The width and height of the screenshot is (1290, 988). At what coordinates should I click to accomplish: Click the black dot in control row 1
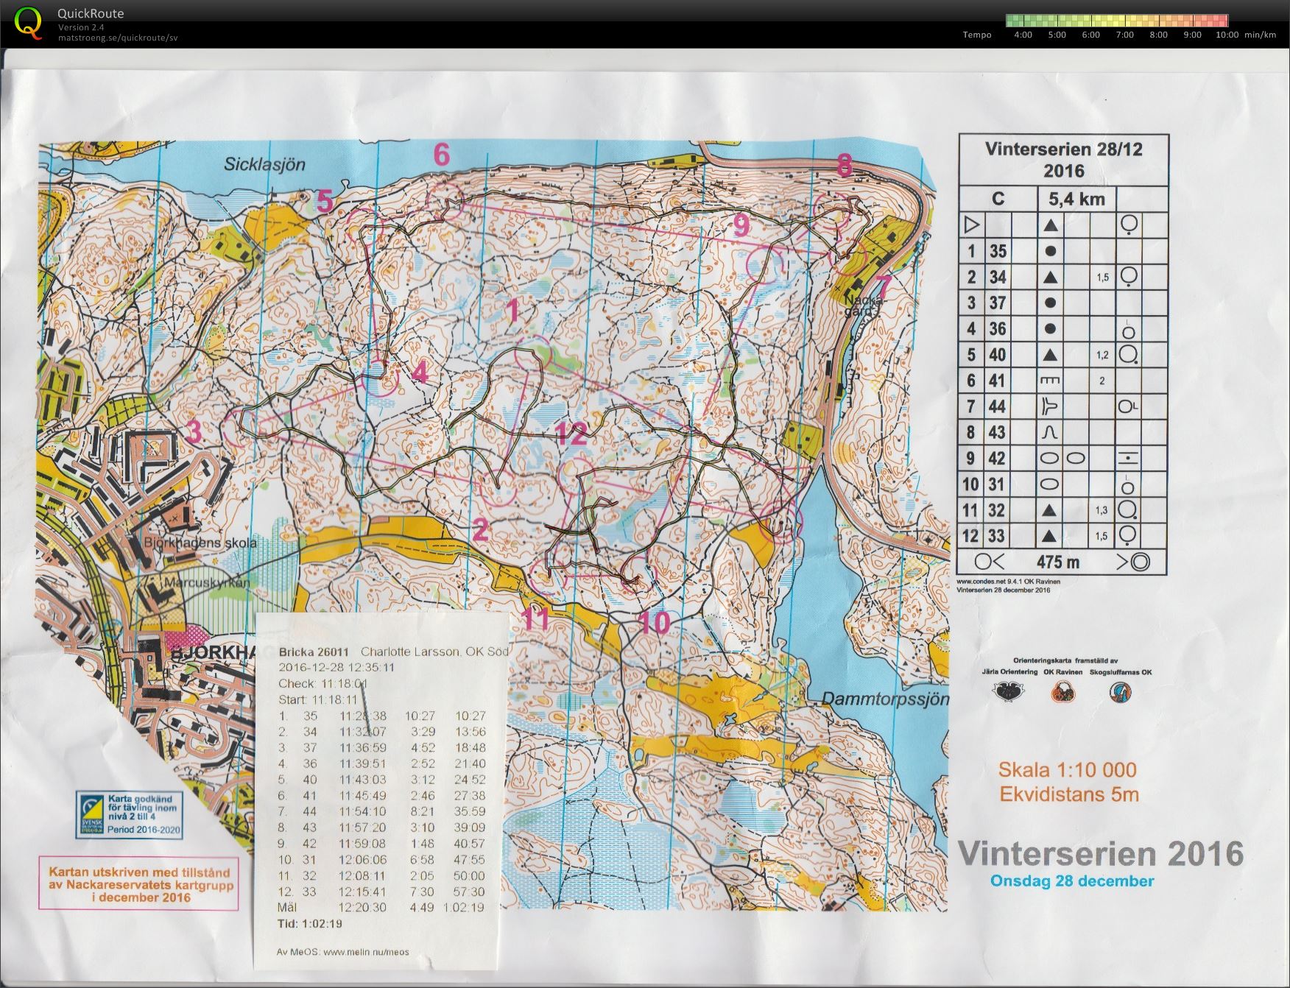[1050, 251]
